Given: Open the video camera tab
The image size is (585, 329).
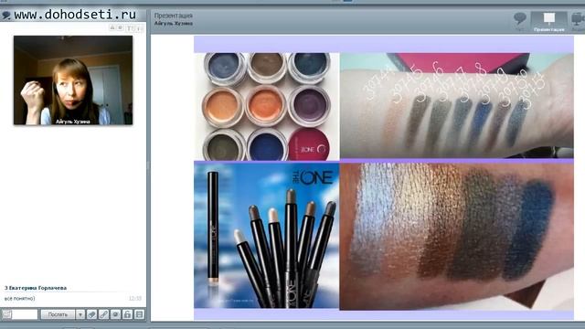Looking at the screenshot, I should (x=577, y=22).
